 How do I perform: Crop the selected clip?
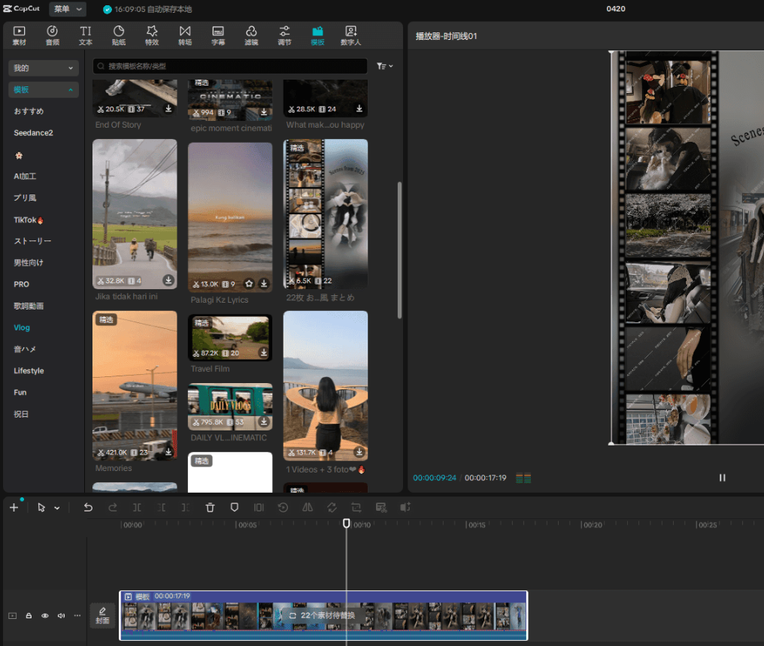point(356,508)
